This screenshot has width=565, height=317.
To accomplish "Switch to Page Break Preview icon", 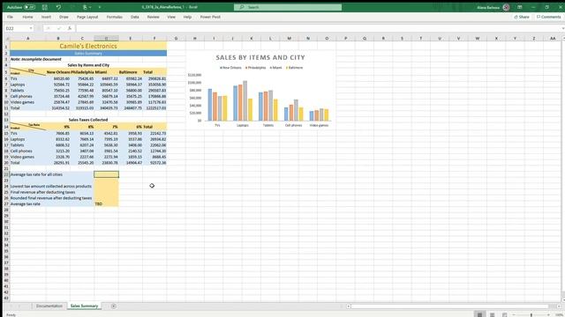I will pos(504,314).
